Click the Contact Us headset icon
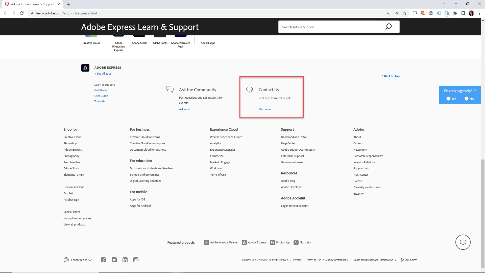The height and width of the screenshot is (273, 485). [250, 89]
